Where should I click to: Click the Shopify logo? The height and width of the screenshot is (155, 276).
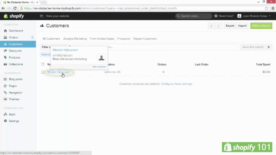14,16
